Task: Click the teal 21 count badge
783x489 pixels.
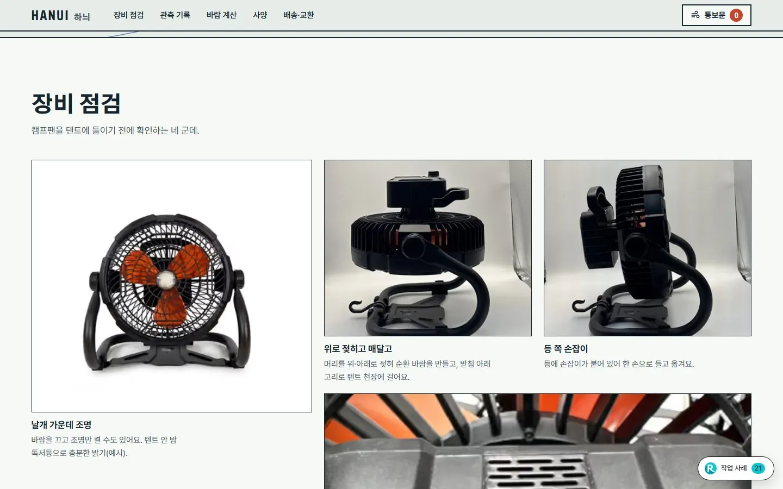Action: pyautogui.click(x=758, y=468)
